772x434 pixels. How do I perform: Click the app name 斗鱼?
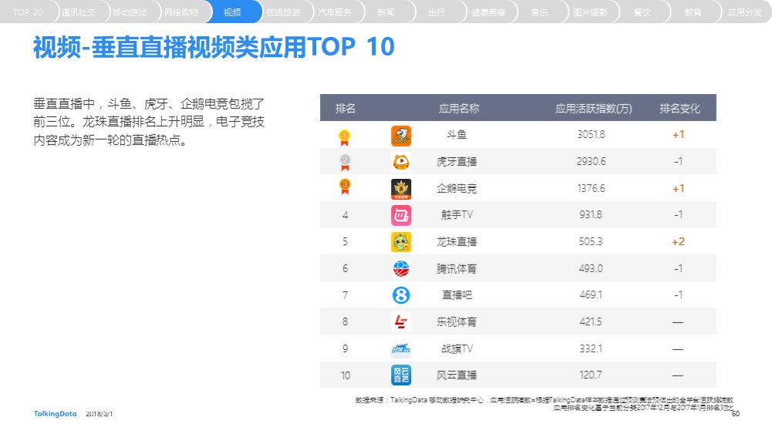click(x=457, y=134)
